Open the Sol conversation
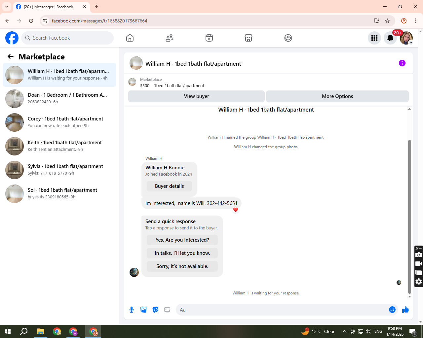Image resolution: width=423 pixels, height=338 pixels. coord(59,194)
